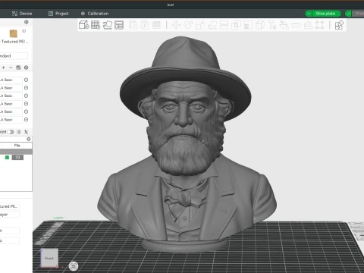Click the Add object cube icon
The image size is (364, 273).
point(84,25)
